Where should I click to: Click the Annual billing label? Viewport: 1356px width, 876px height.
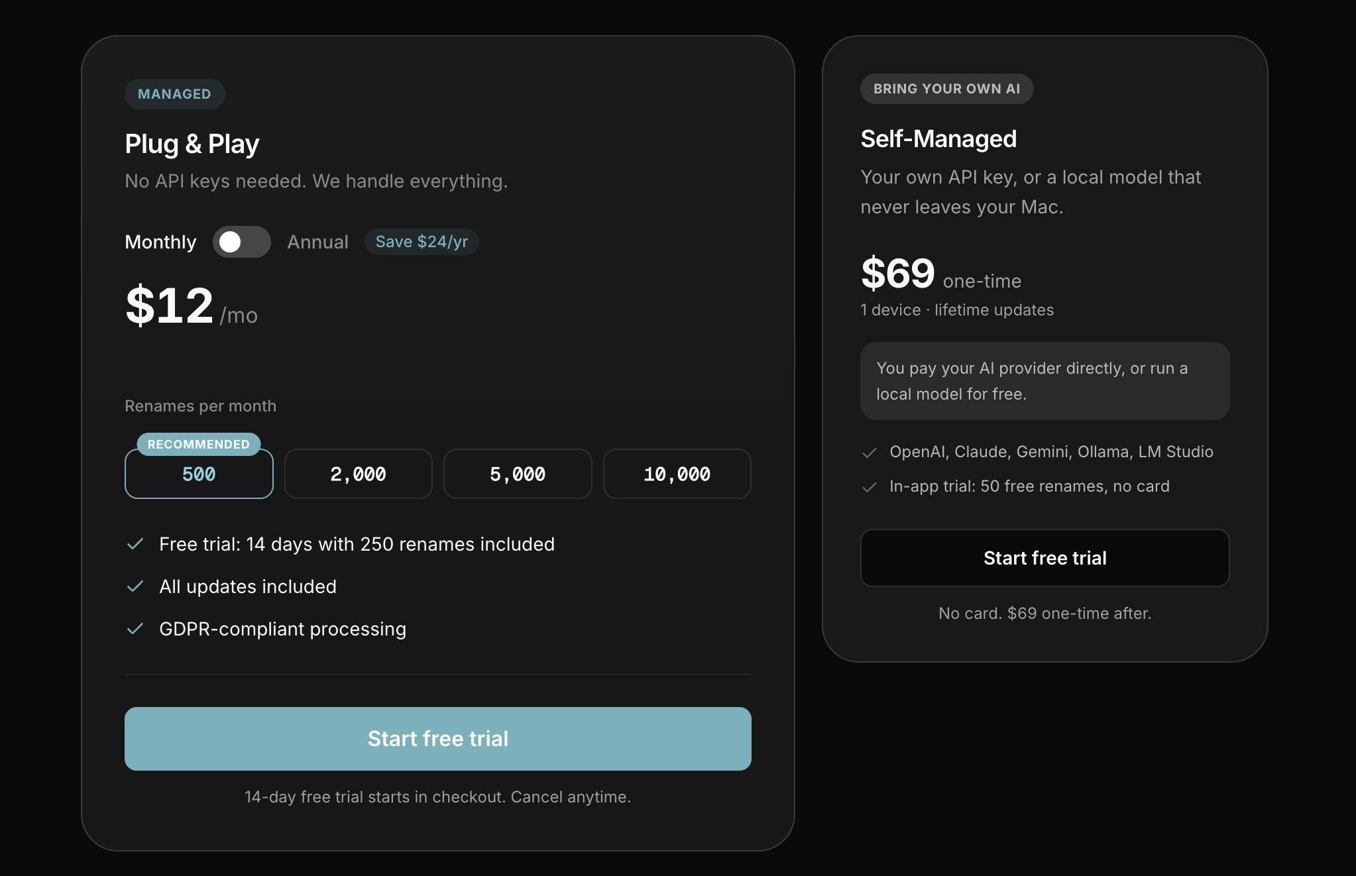pyautogui.click(x=317, y=242)
